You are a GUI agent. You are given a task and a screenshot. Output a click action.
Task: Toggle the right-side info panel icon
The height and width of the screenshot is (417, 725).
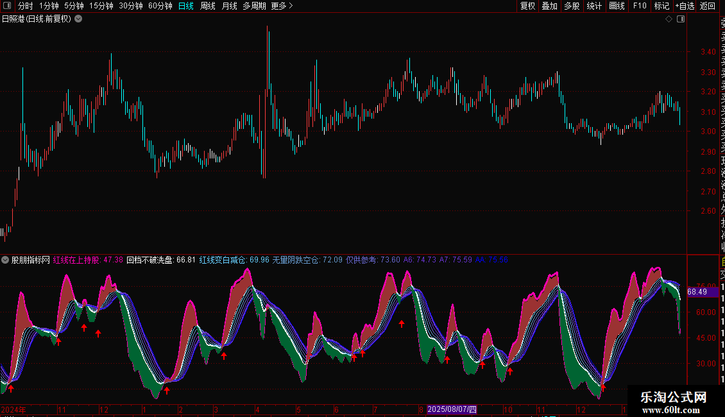tap(681, 19)
